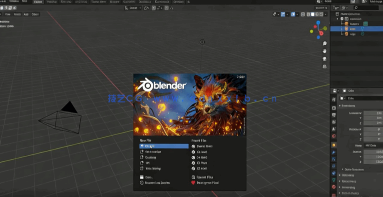Open the viewport Object menu
This screenshot has width=383, height=197.
click(35, 14)
